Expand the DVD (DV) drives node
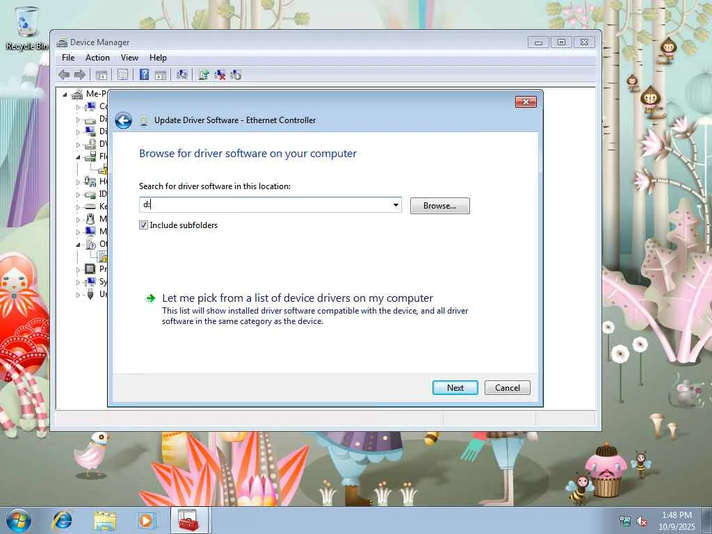The image size is (712, 534). (x=78, y=145)
